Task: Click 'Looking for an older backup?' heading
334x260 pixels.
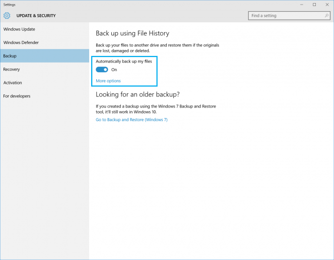Action: click(138, 94)
